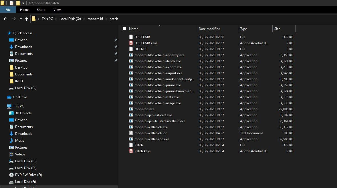Switch to the View ribbon tab
This screenshot has height=188, width=337.
tap(57, 10)
